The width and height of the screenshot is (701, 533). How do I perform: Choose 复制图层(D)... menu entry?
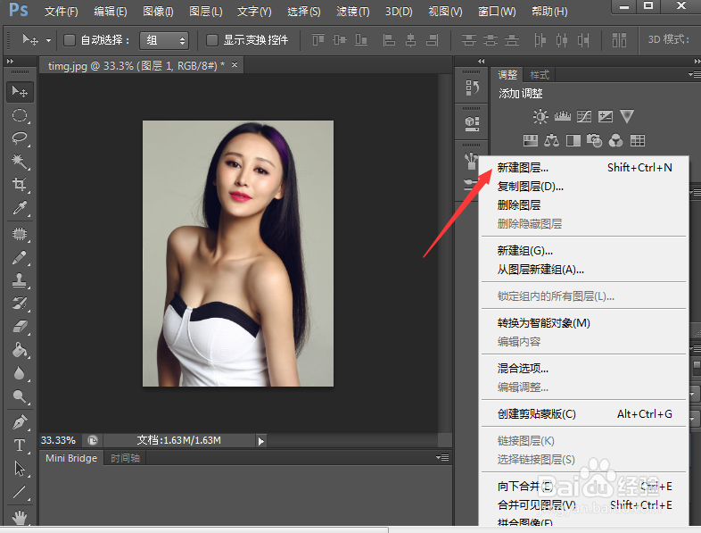(584, 187)
